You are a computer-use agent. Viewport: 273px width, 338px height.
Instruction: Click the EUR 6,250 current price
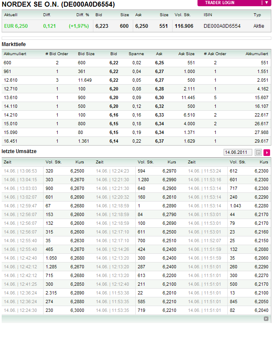[16, 26]
